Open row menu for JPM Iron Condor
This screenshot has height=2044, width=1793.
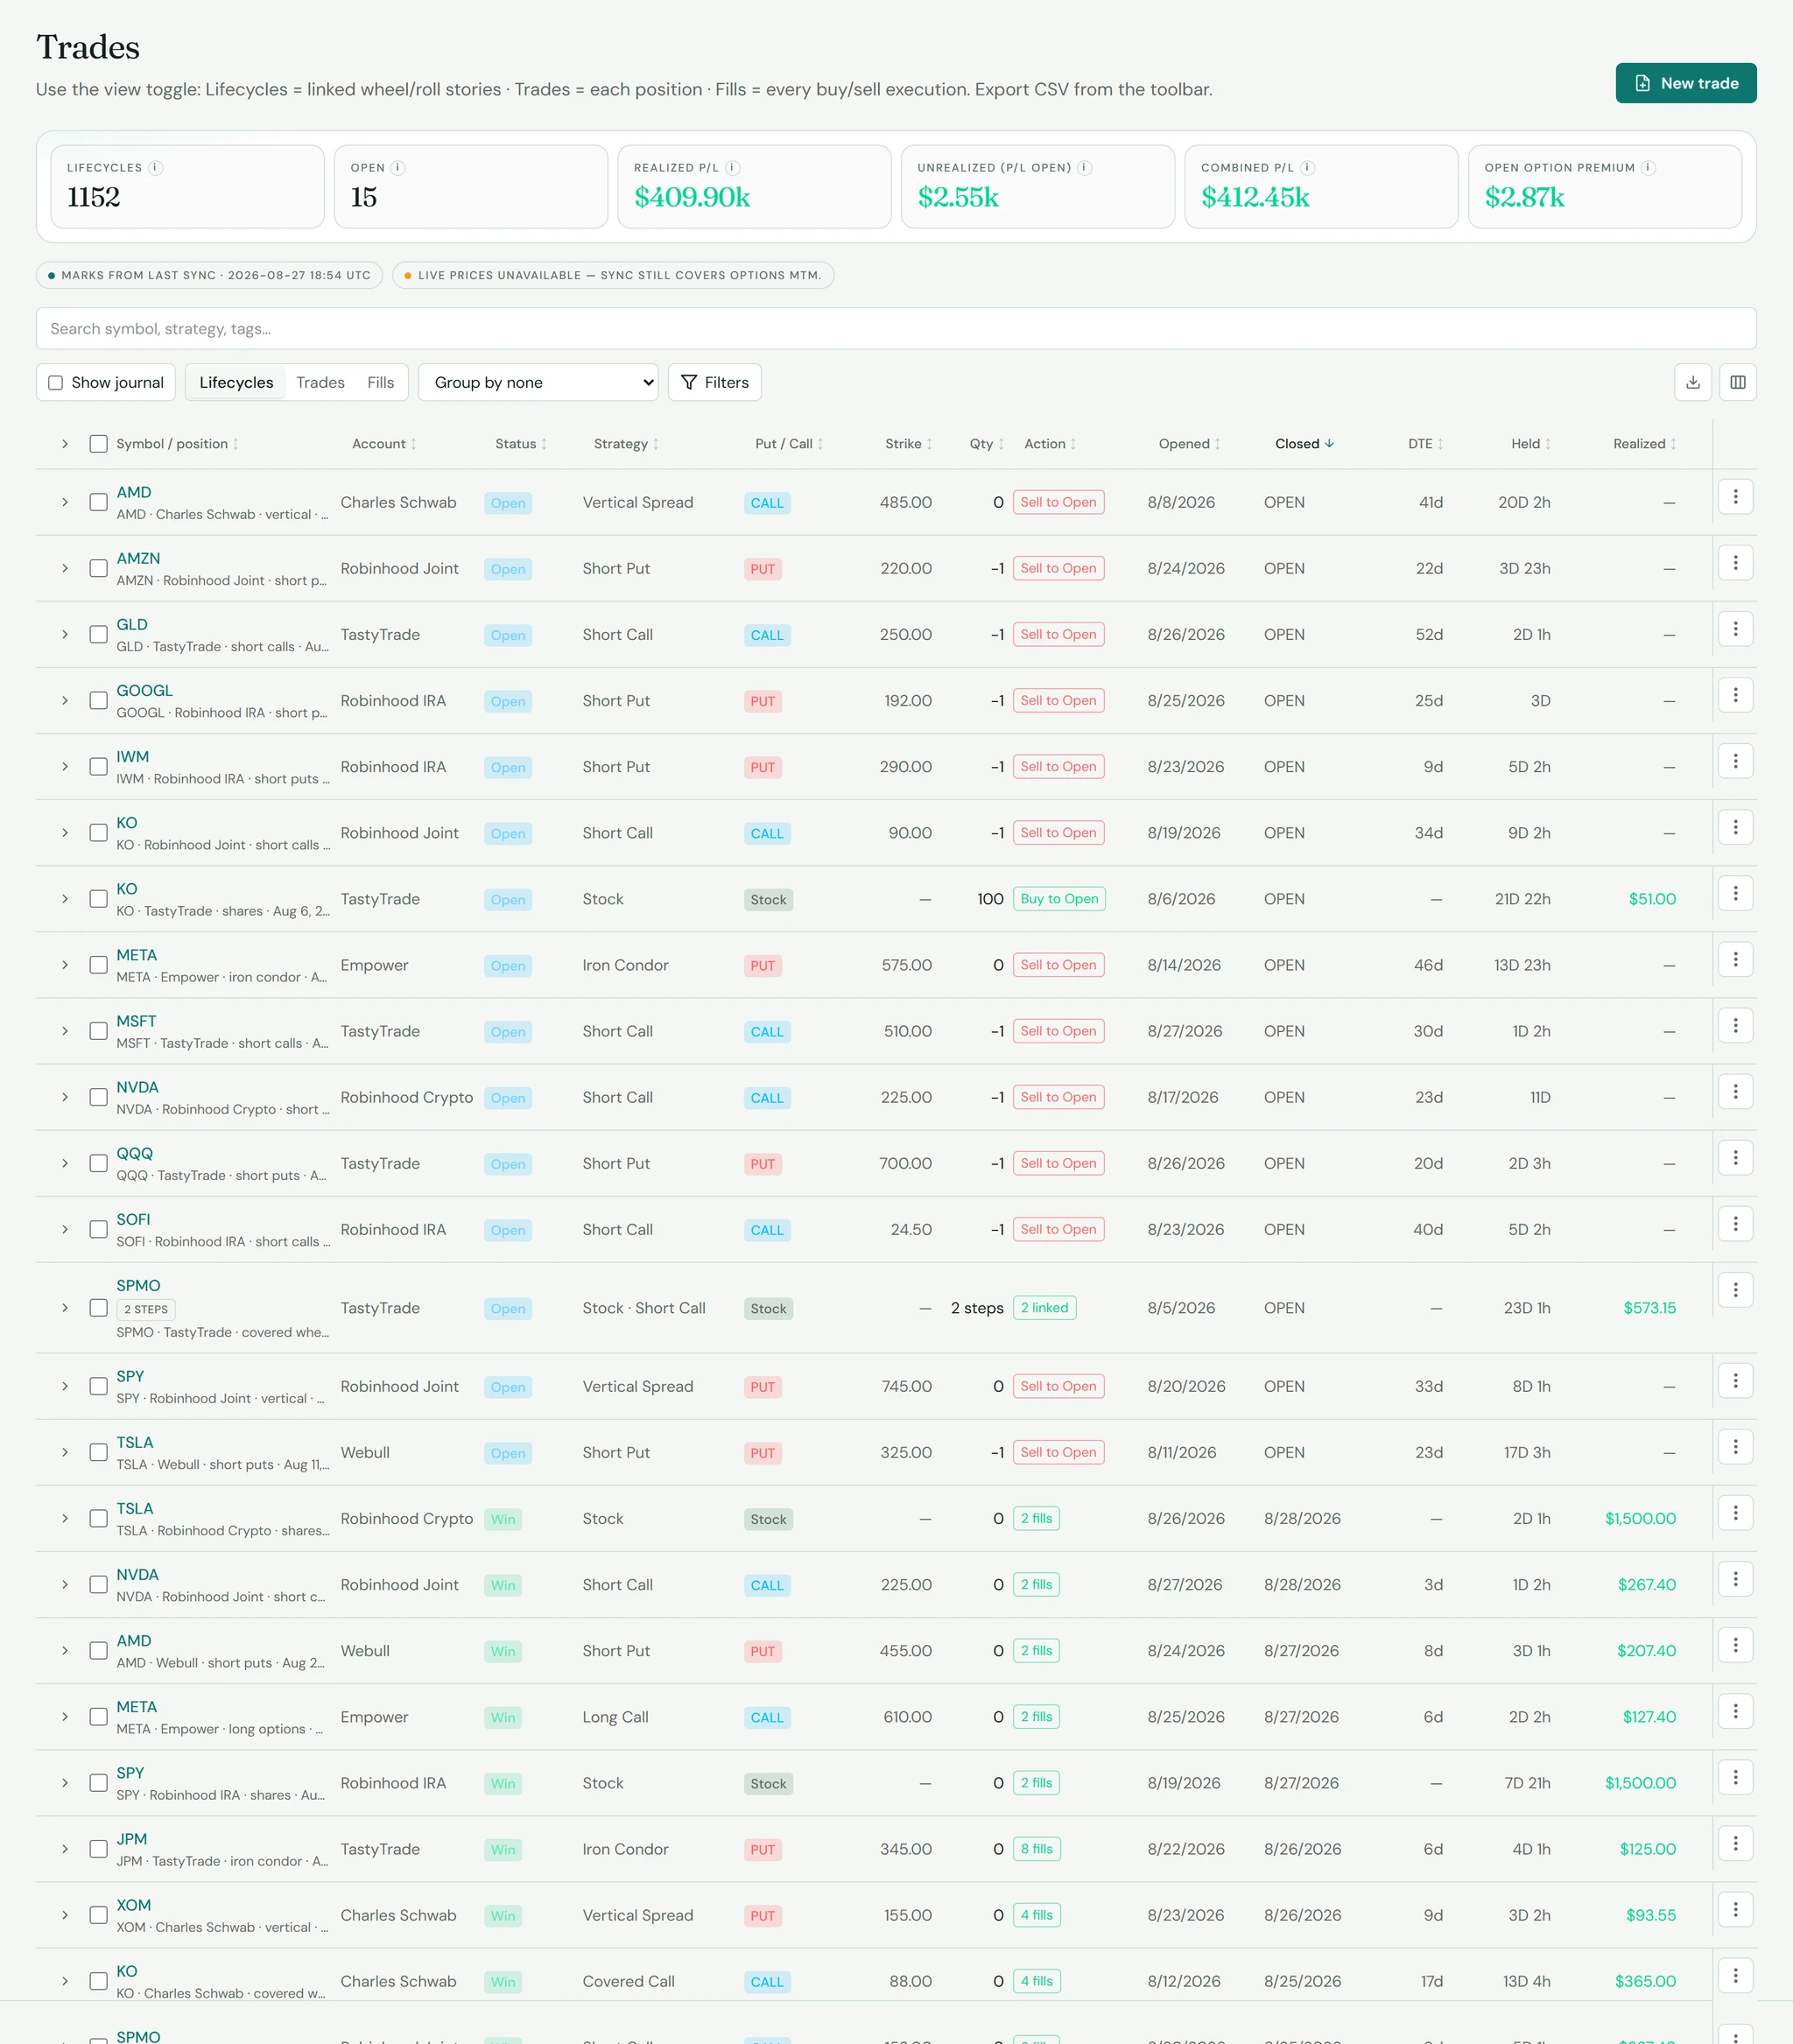click(1736, 1843)
